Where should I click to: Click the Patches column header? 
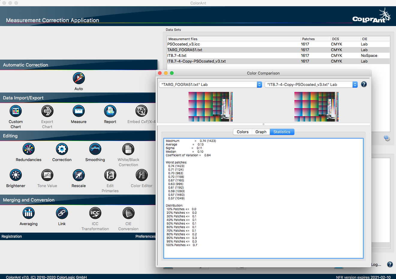tap(316, 39)
